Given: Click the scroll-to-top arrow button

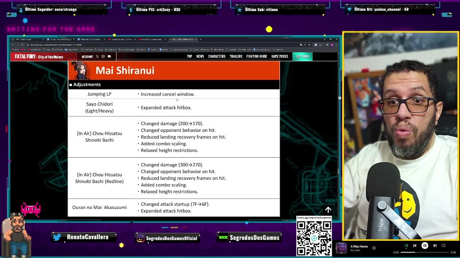Looking at the screenshot, I should click(x=328, y=210).
